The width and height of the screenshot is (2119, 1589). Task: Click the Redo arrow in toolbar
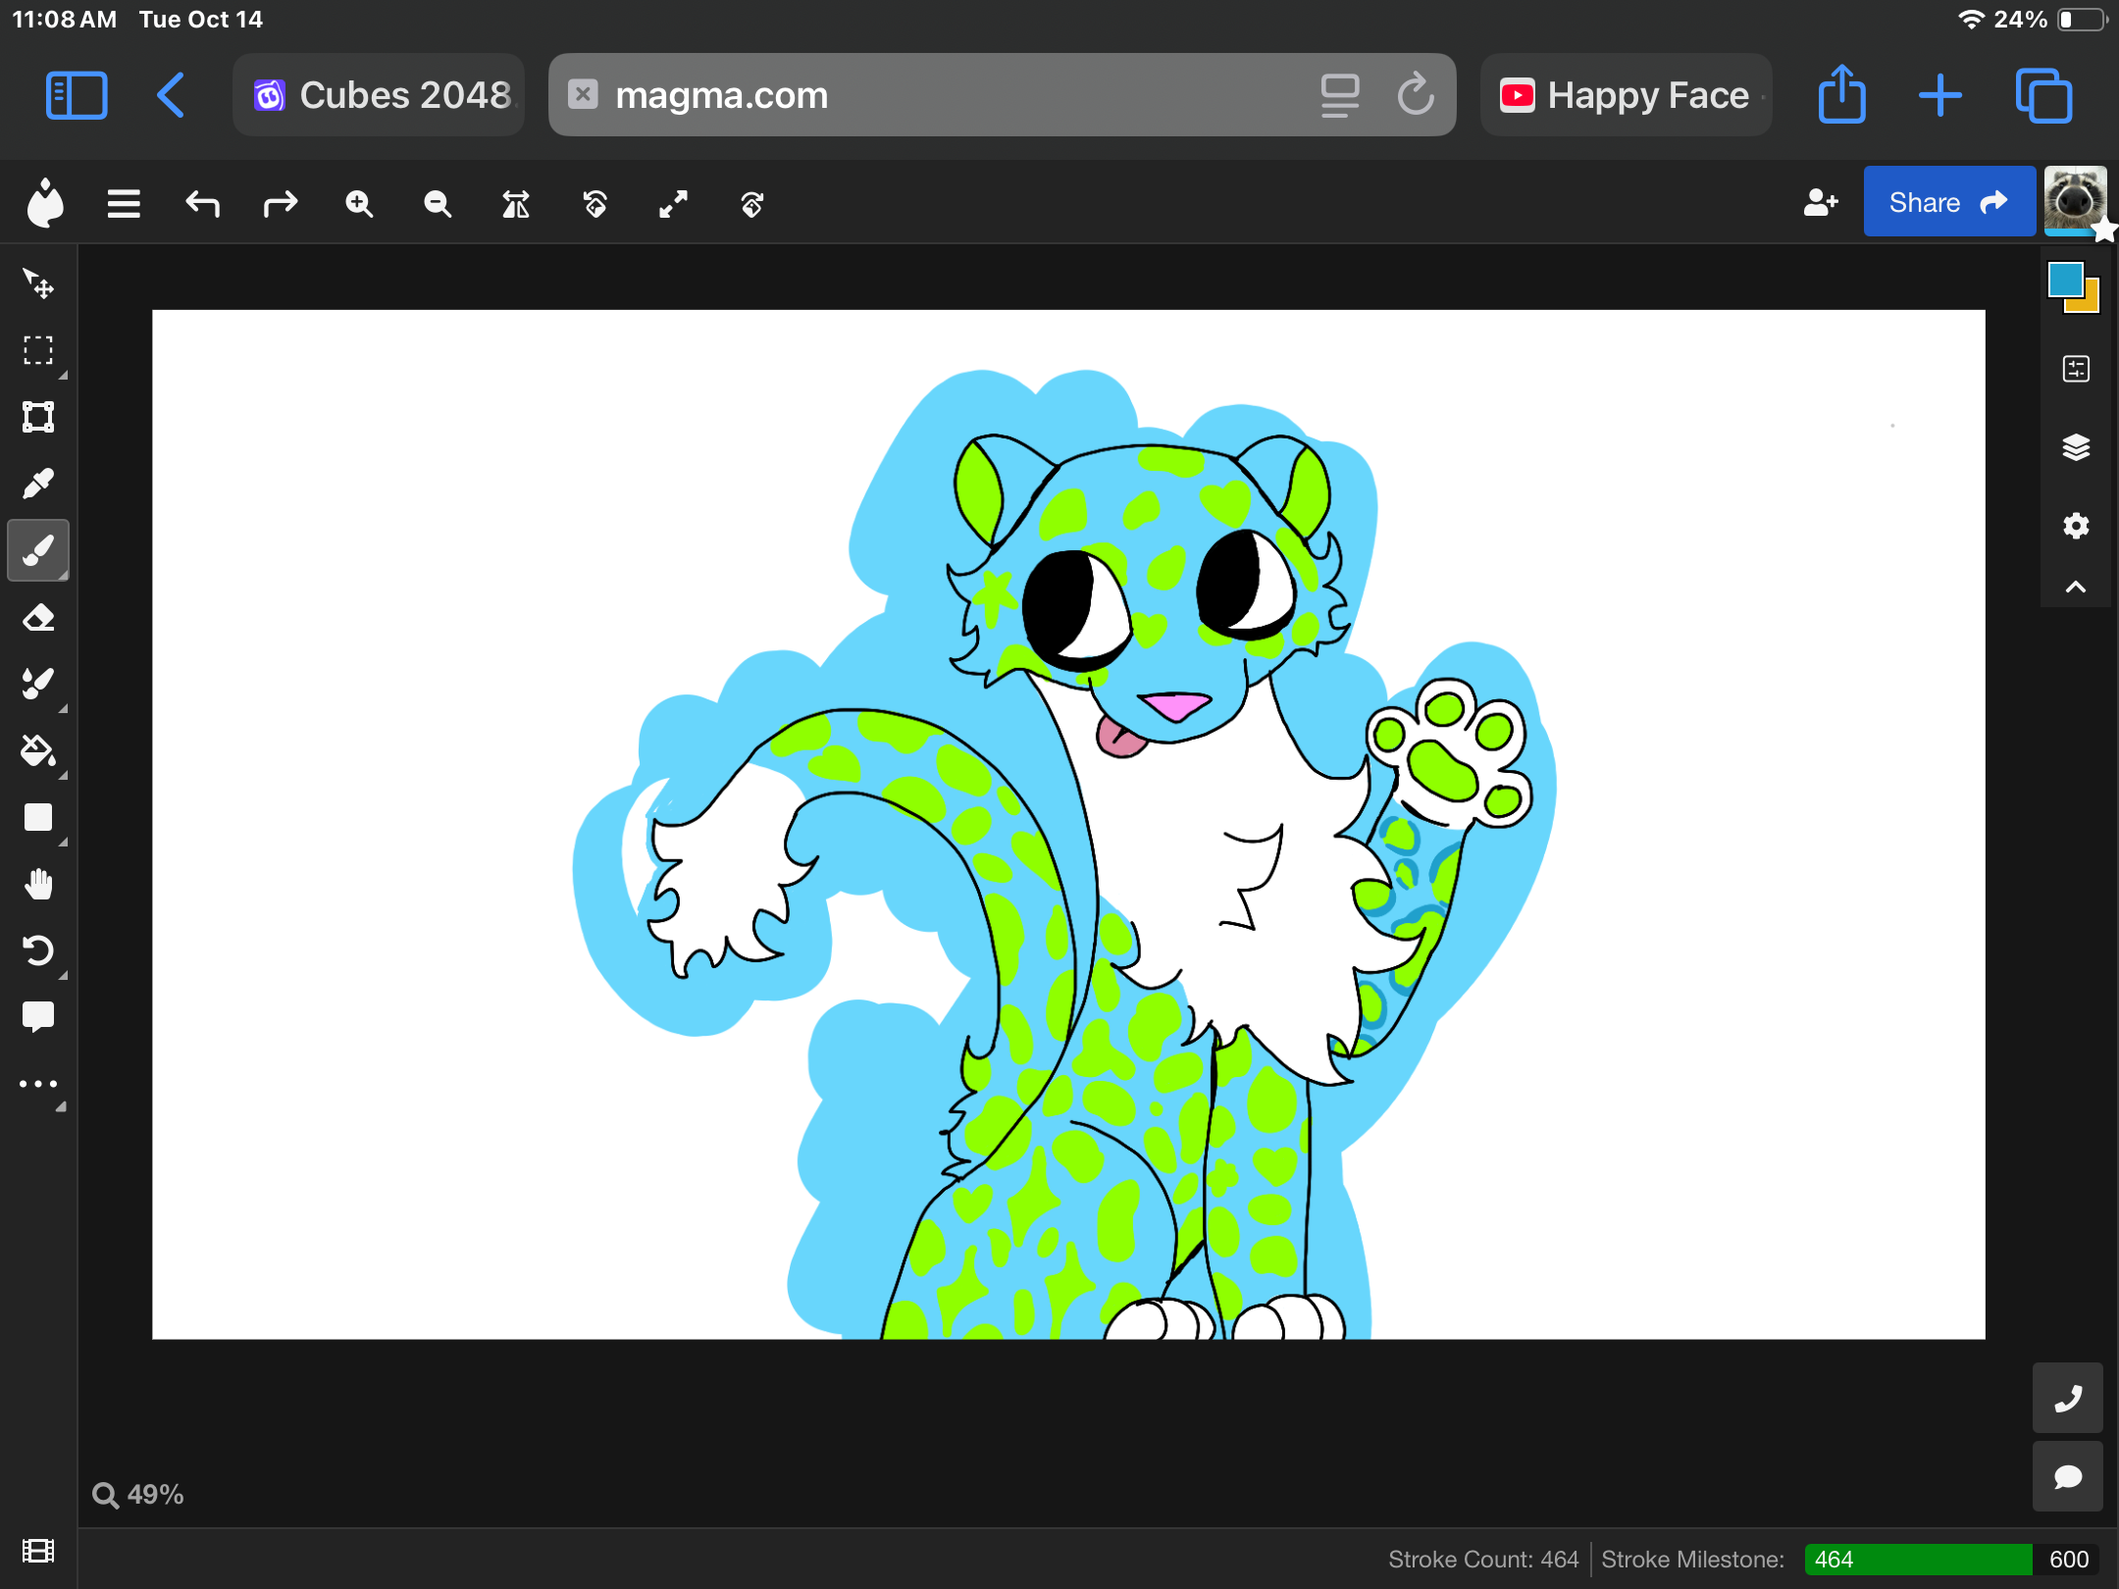pyautogui.click(x=281, y=204)
